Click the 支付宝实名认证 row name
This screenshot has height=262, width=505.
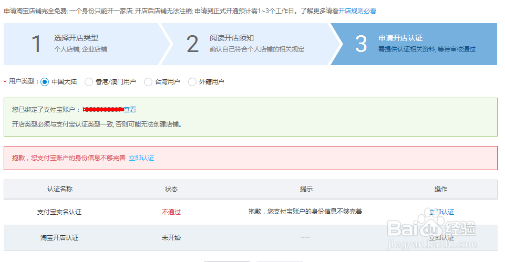[x=59, y=212]
